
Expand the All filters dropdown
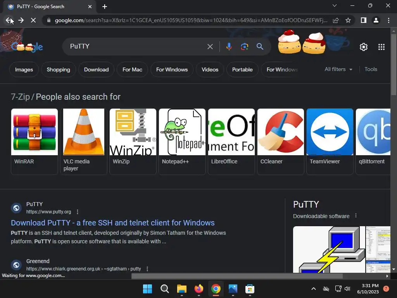(x=338, y=69)
